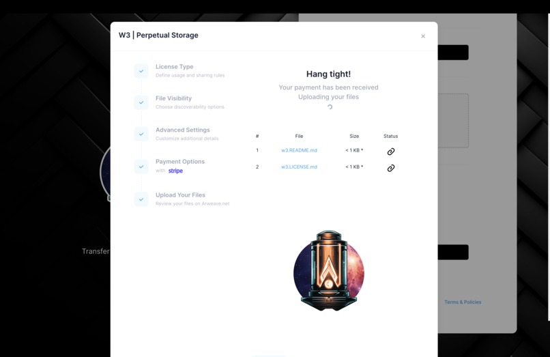Image resolution: width=550 pixels, height=357 pixels.
Task: Click the loading spinner below Uploading your files
Action: pyautogui.click(x=330, y=106)
